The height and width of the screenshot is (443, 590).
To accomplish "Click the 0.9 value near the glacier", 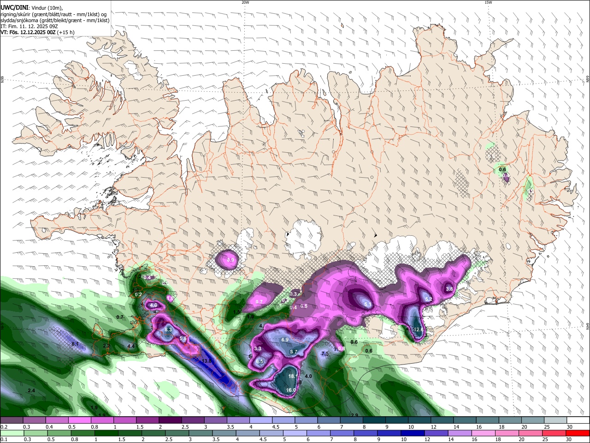I will click(x=230, y=260).
